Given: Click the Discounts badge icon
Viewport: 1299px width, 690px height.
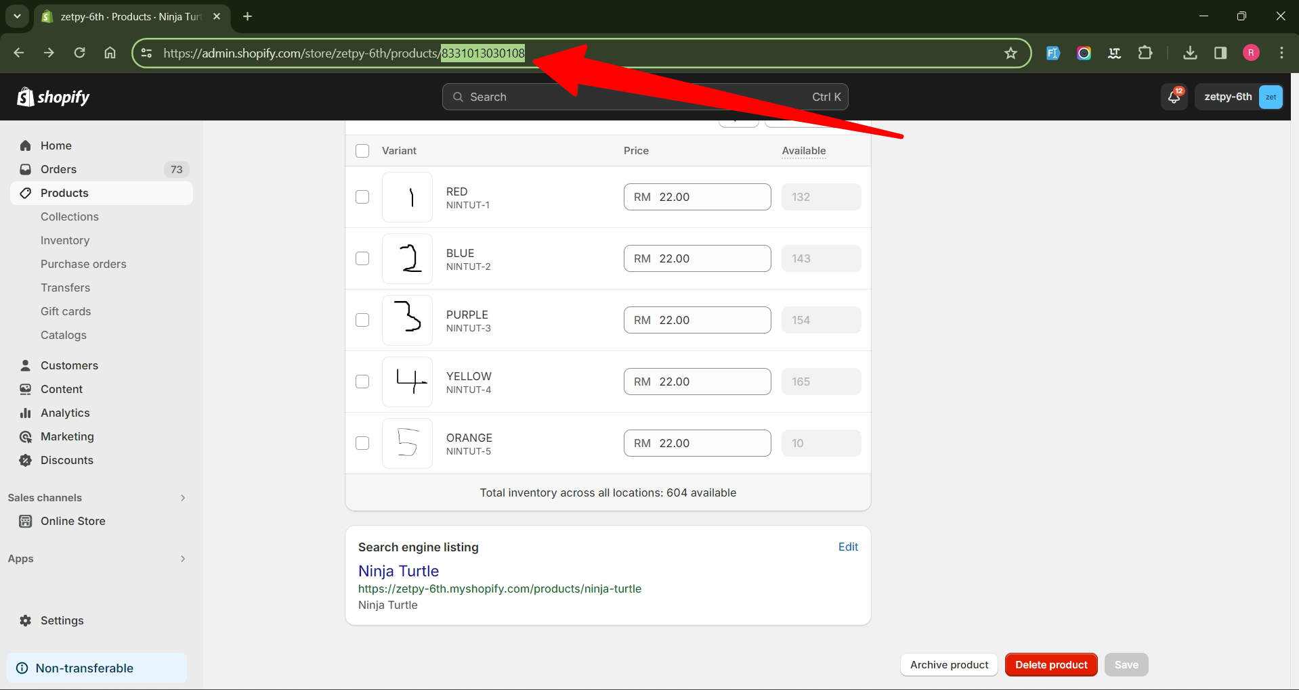Looking at the screenshot, I should [26, 460].
